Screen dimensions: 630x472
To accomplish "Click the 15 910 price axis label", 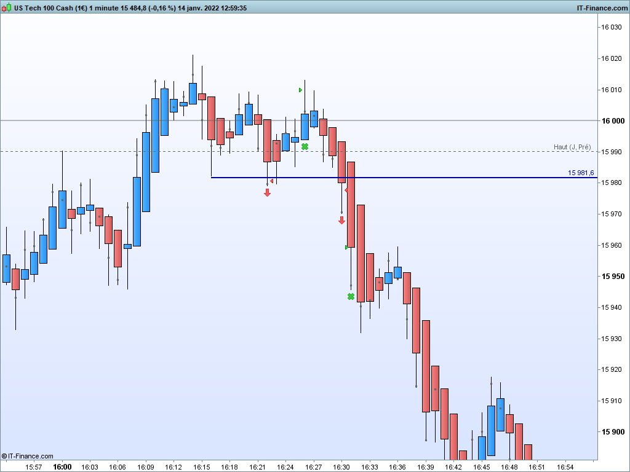I will point(611,401).
